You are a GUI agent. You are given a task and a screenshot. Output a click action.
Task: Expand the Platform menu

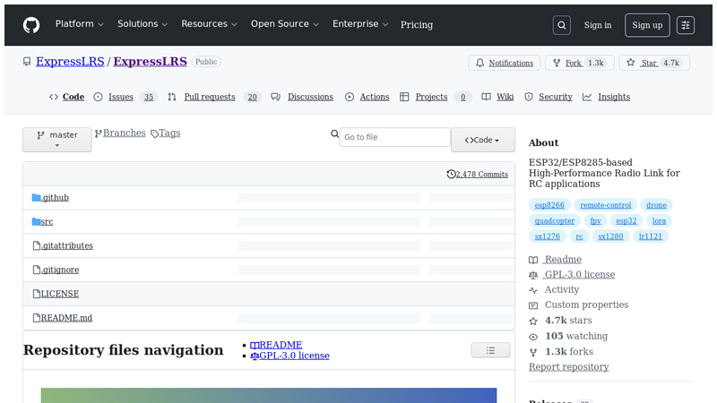point(79,24)
